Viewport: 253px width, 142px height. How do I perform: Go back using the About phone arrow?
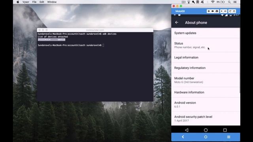(x=177, y=22)
